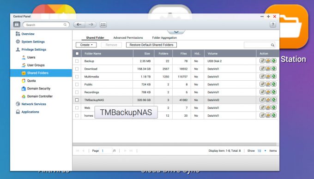The image size is (314, 179).
Task: Open Domain Controller in the sidebar
Action: point(37,96)
